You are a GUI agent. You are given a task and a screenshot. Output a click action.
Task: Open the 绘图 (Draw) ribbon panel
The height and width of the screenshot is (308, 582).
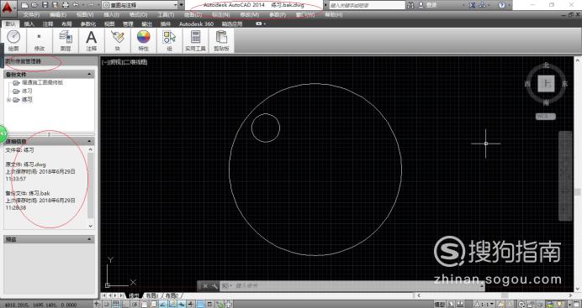[13, 40]
